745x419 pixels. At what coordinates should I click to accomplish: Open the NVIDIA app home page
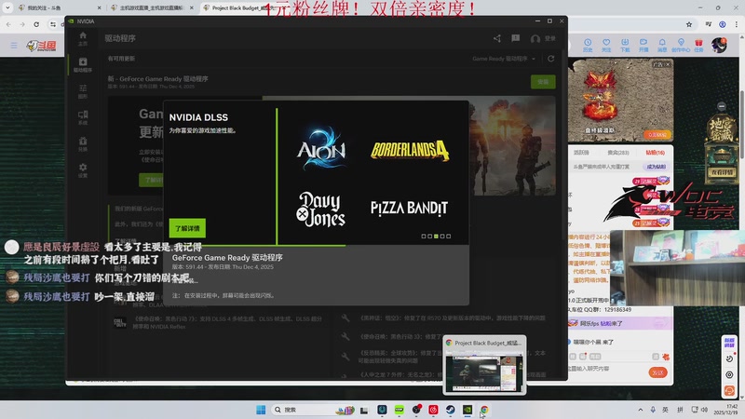click(x=83, y=38)
